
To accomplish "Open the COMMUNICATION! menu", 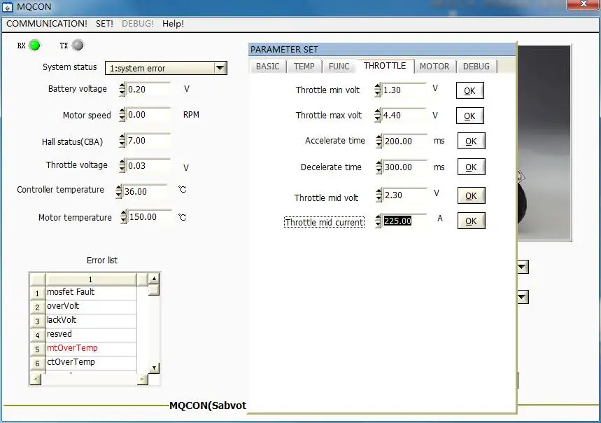I will pos(47,23).
